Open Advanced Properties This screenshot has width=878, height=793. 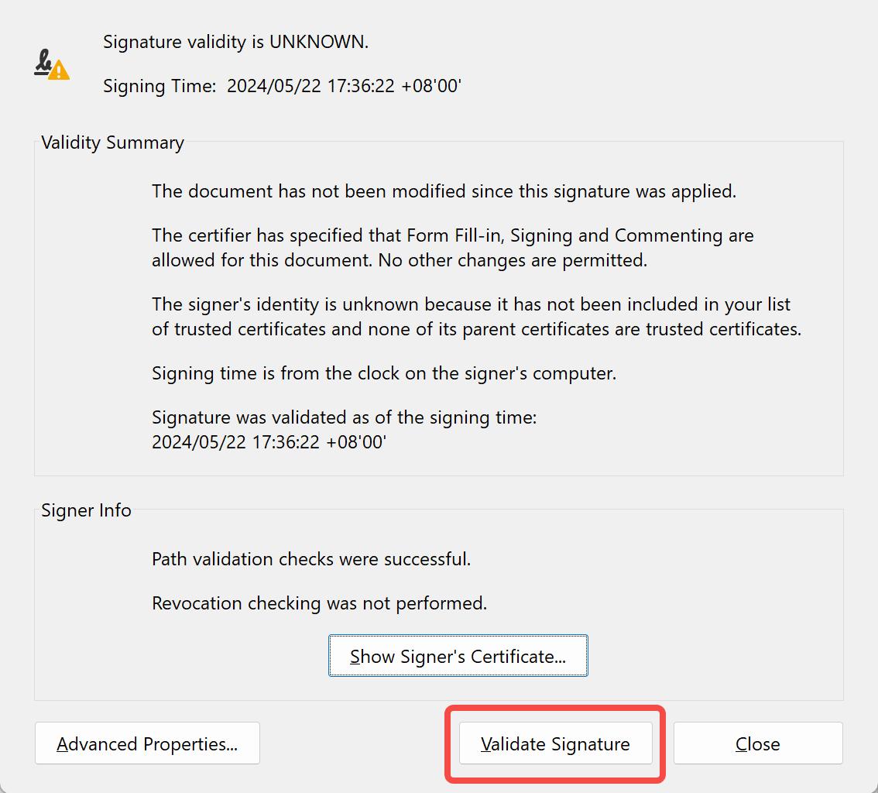coord(147,744)
